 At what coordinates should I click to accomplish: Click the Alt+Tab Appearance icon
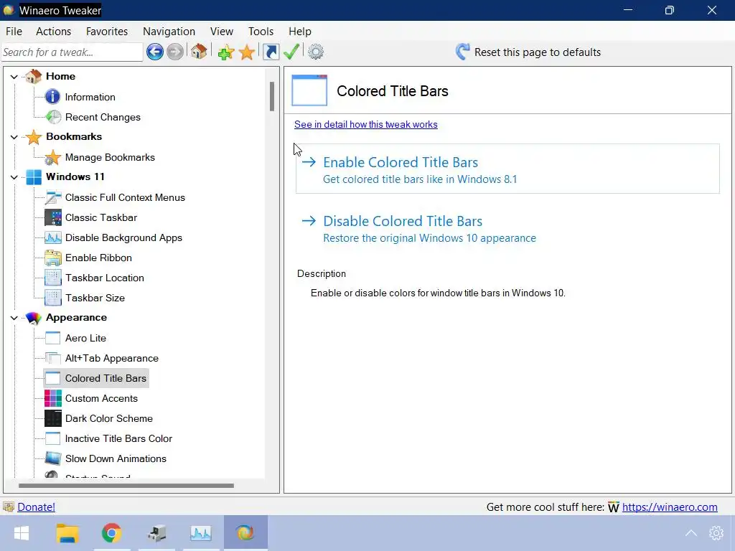pos(53,359)
